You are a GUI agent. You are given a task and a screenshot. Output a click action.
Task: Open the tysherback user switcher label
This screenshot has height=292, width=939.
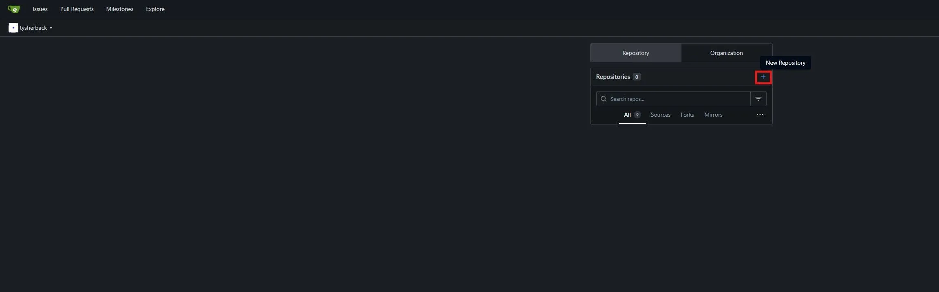tap(33, 28)
